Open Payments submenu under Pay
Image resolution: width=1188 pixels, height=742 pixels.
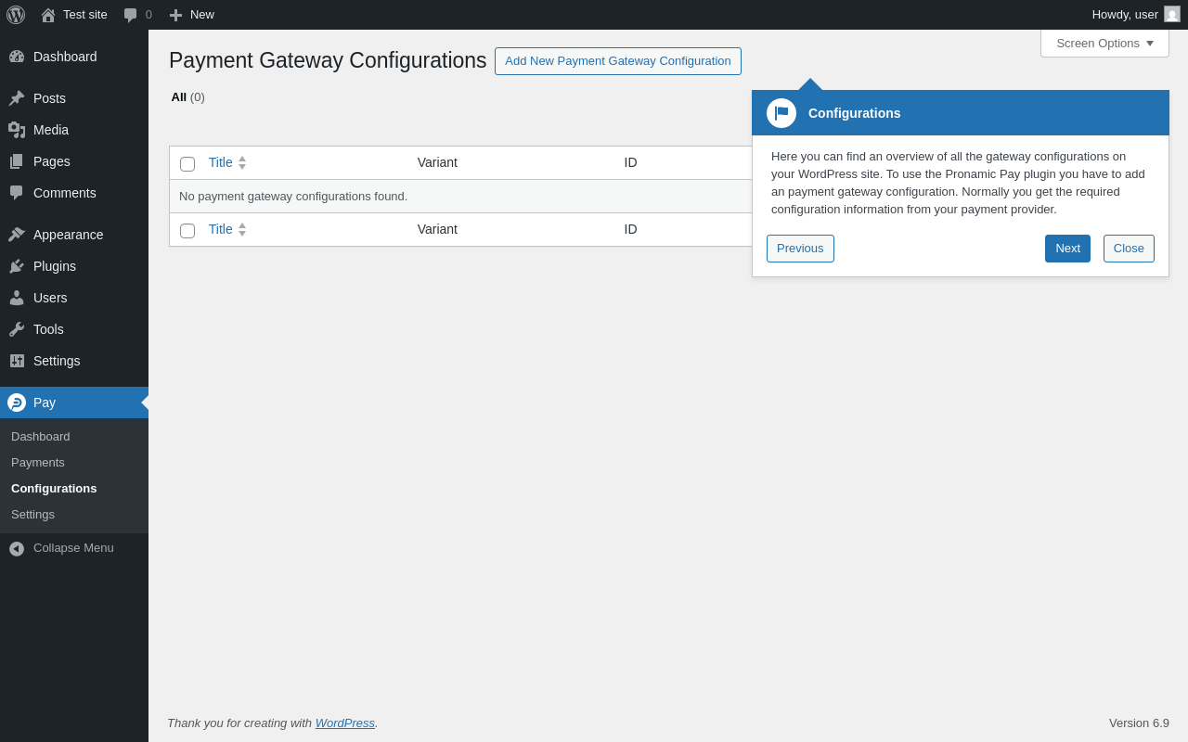(x=38, y=462)
